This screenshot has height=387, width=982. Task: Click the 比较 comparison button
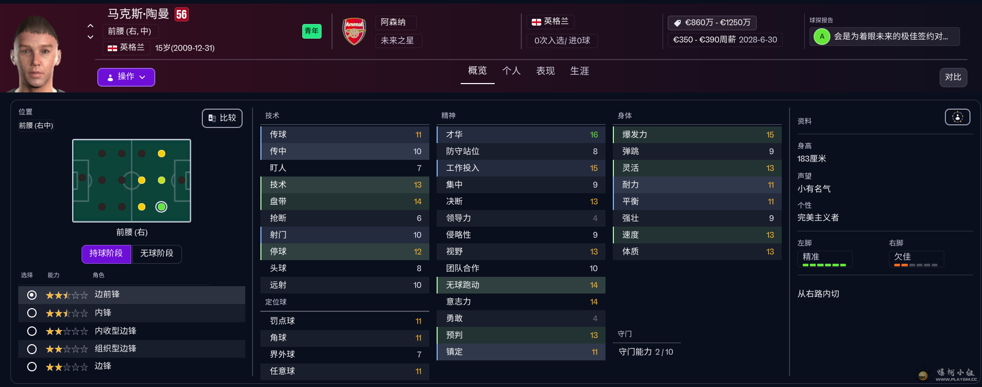click(222, 118)
